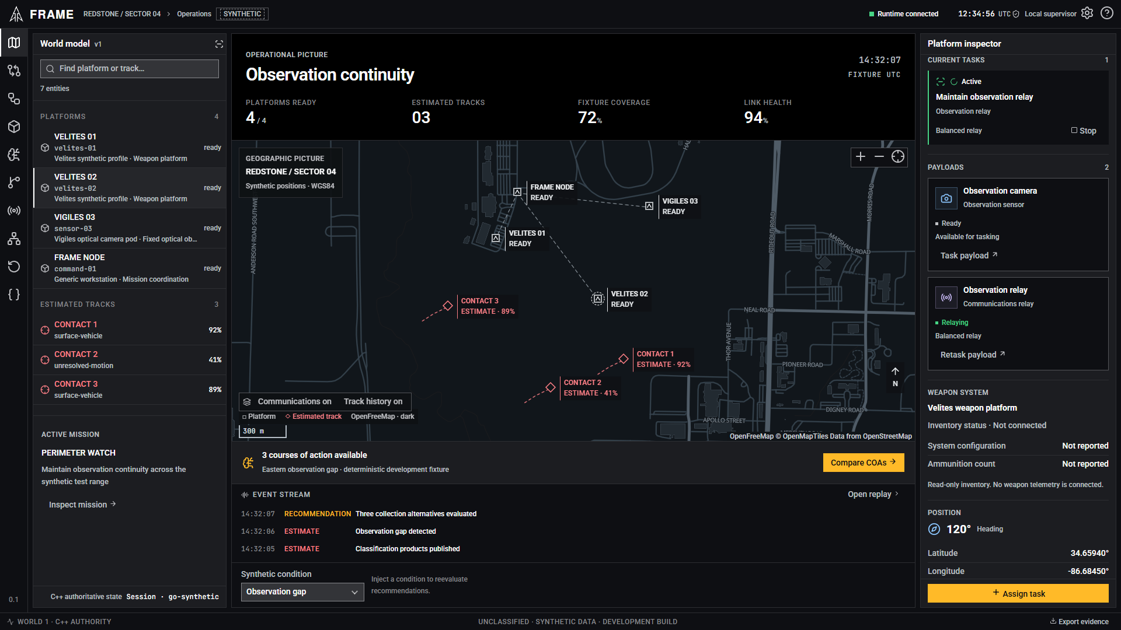This screenshot has width=1121, height=630.
Task: Click the Compare COAs button
Action: tap(864, 463)
